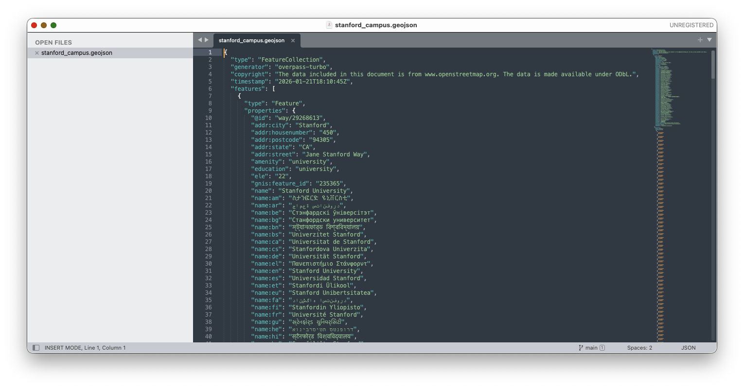
Task: Toggle fullscreen with the green traffic light
Action: tap(53, 25)
